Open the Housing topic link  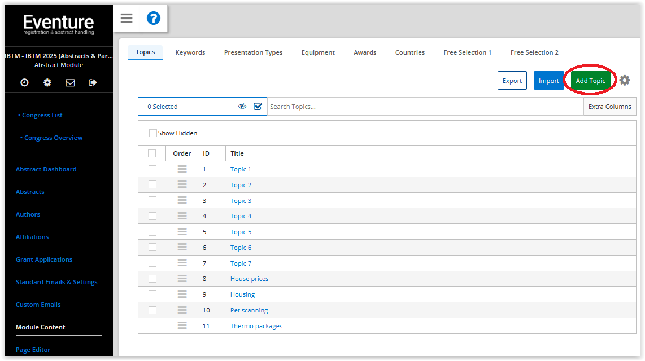[242, 294]
